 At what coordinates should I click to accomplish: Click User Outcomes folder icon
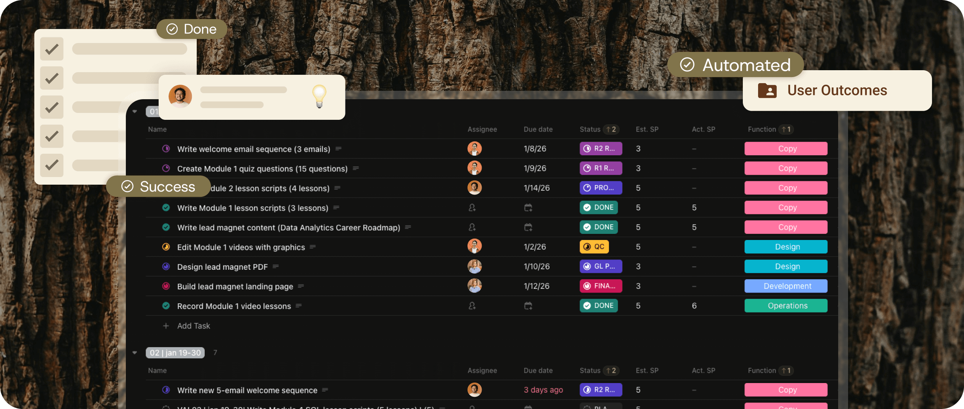(767, 91)
